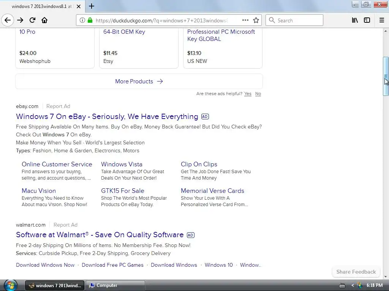Click the $11.45 price on Etsy card

click(110, 53)
